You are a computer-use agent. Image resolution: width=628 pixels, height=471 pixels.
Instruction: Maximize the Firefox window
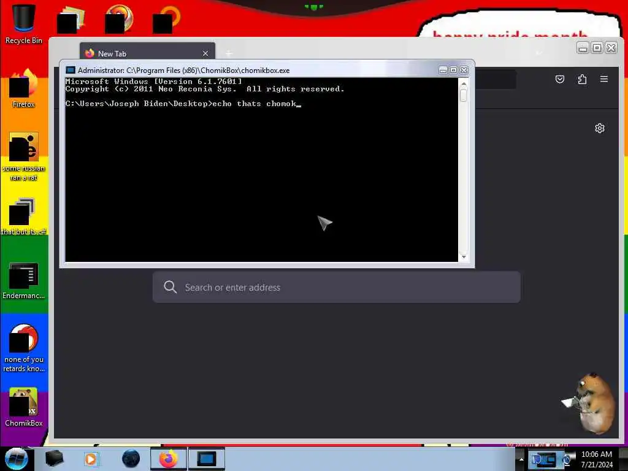click(597, 48)
